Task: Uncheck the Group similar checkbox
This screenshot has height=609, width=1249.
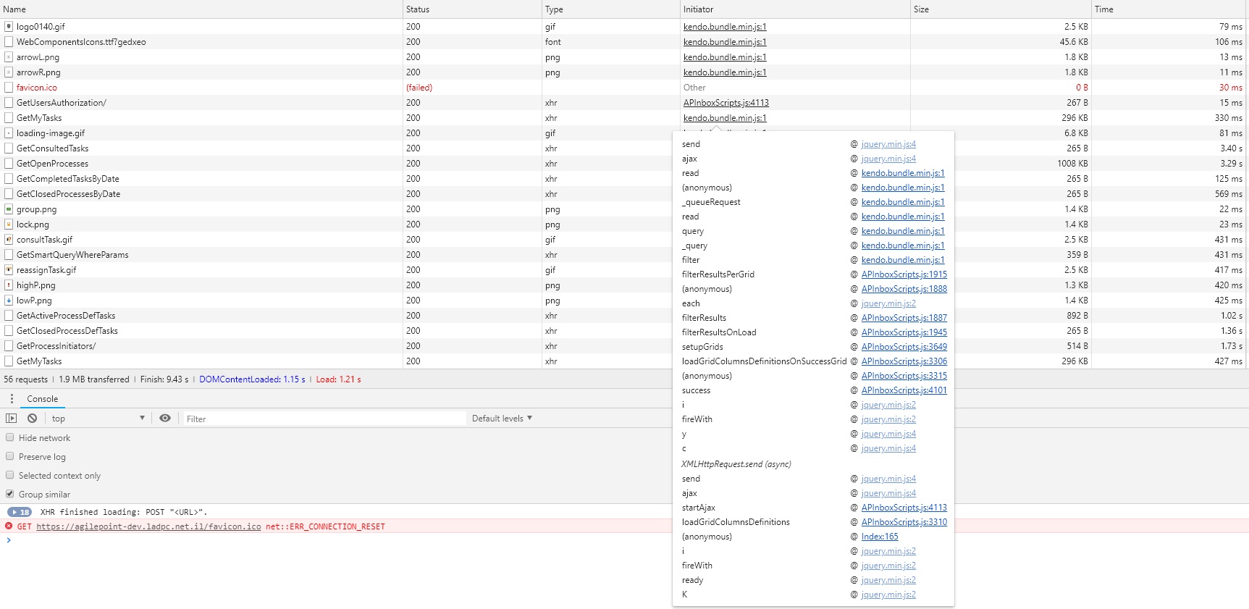Action: click(10, 495)
